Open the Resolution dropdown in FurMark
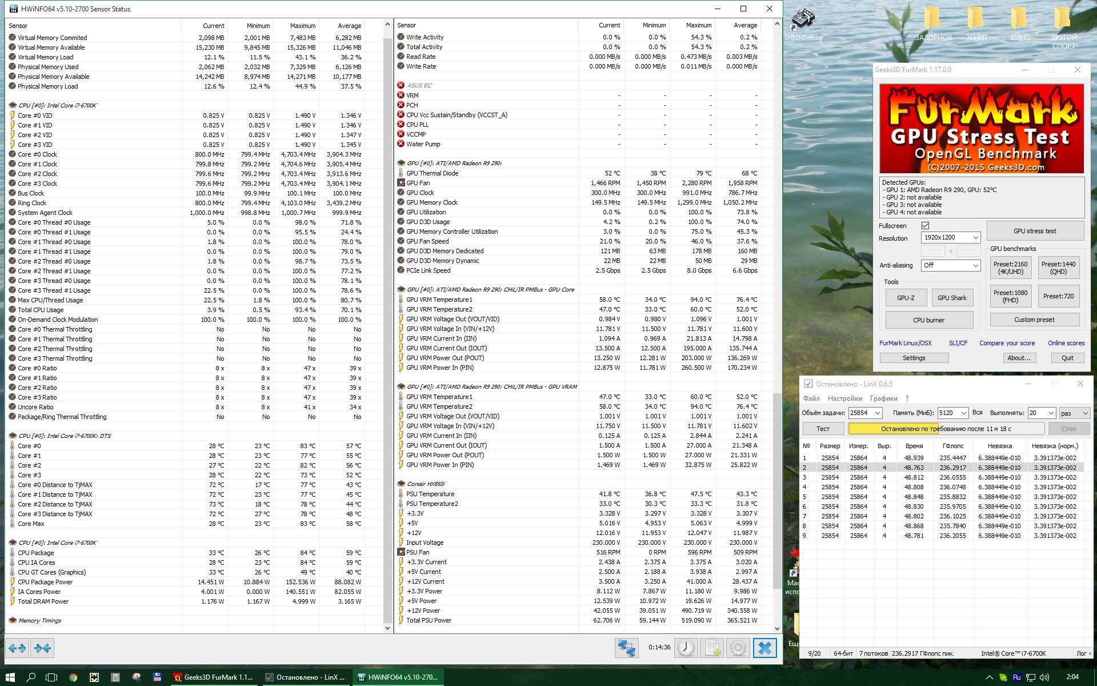Viewport: 1097px width, 686px height. pos(951,237)
